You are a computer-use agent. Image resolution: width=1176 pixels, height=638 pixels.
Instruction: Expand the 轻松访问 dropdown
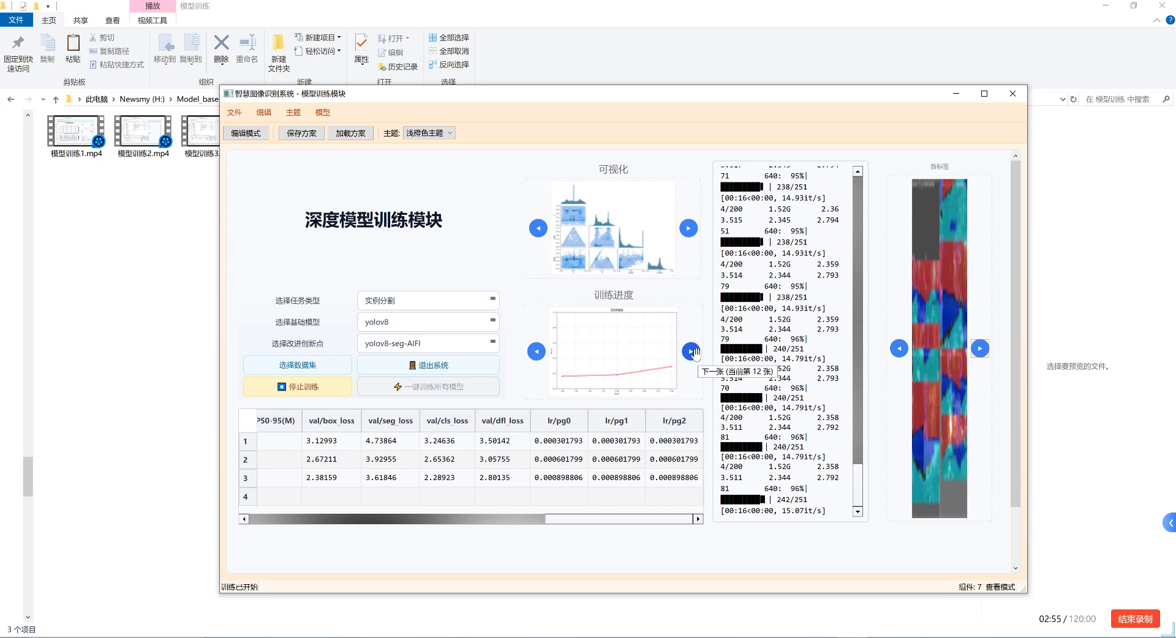pos(318,51)
